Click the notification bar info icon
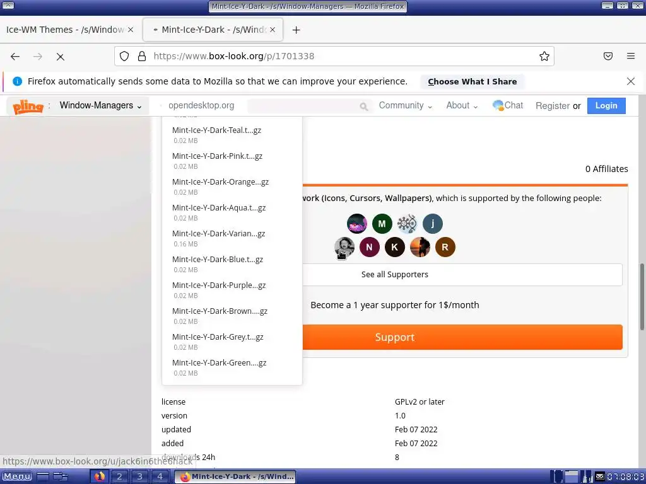 (17, 81)
